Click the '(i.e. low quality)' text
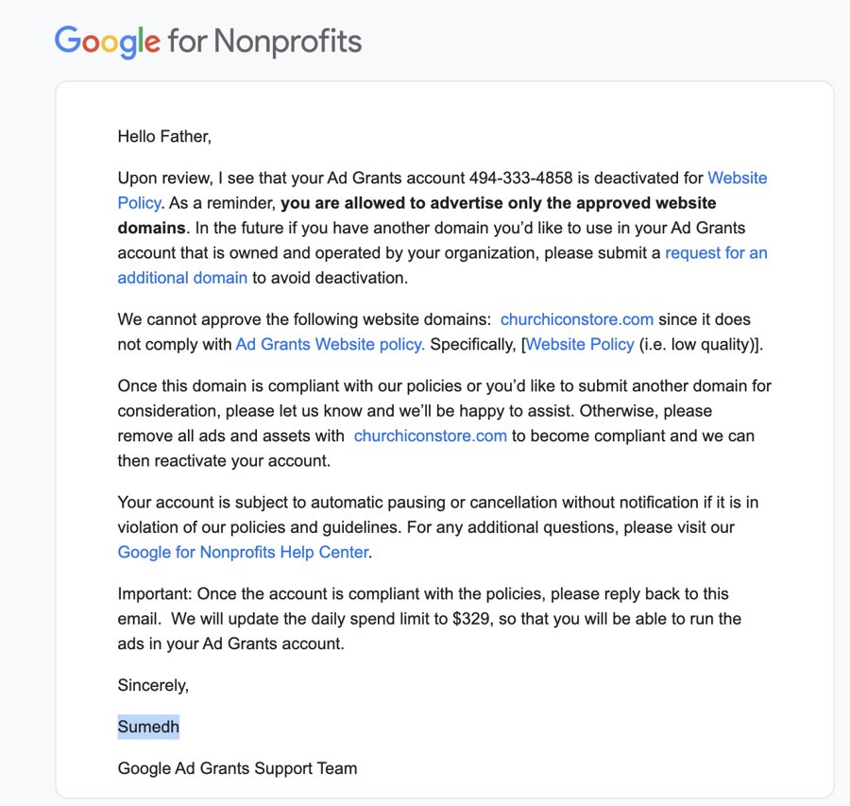Viewport: 850px width, 806px height. coord(698,345)
